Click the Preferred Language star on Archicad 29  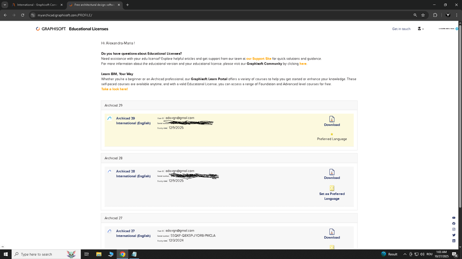click(x=332, y=134)
